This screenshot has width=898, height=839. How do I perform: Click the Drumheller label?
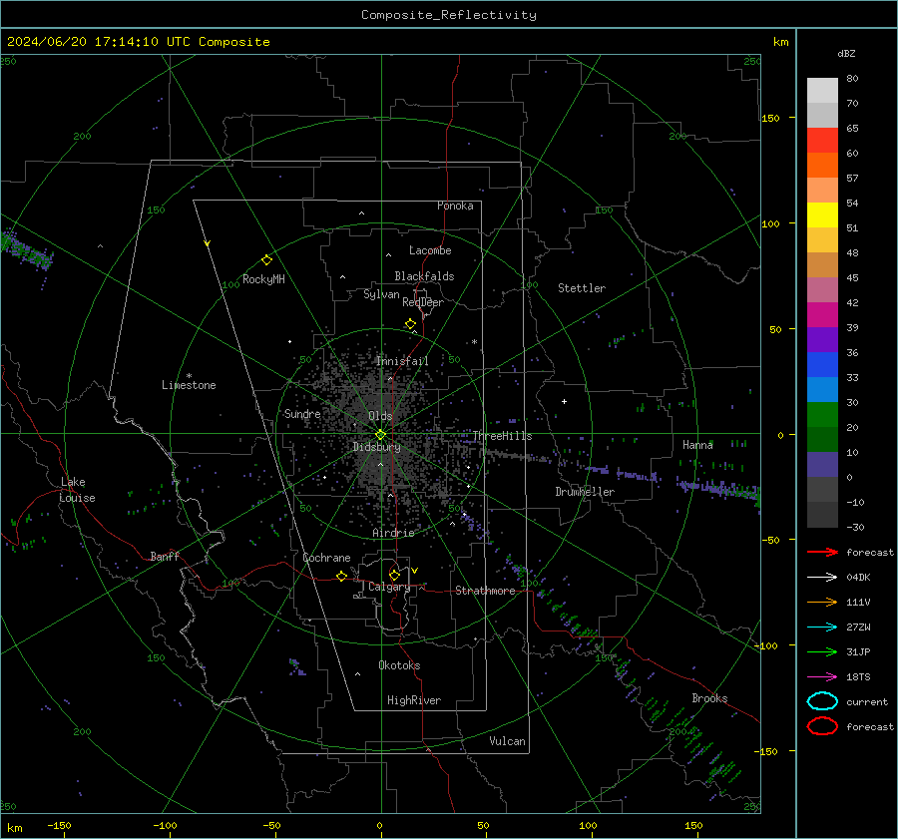(x=585, y=492)
